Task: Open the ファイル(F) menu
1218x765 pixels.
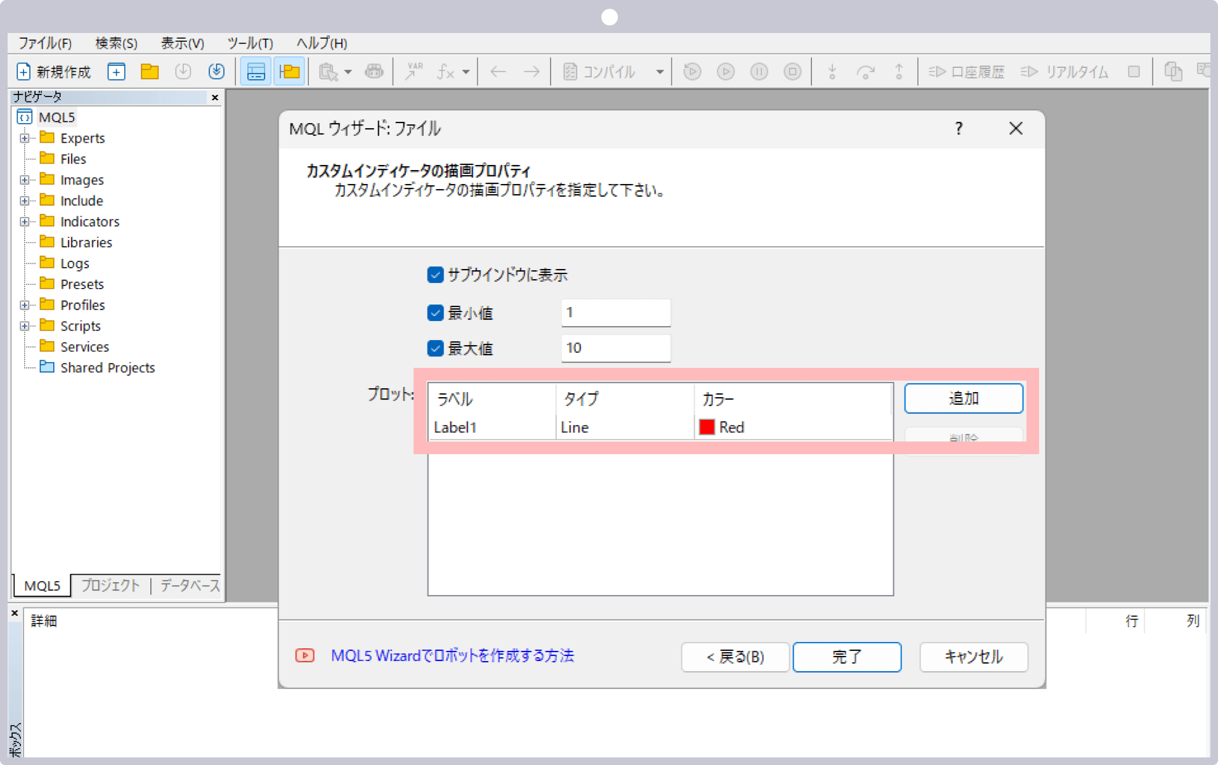Action: (45, 43)
